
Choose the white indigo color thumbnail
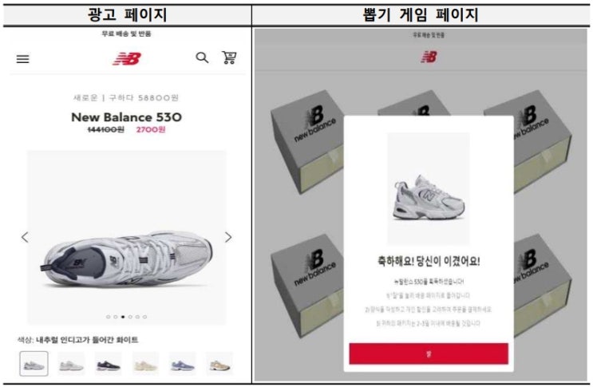point(34,364)
